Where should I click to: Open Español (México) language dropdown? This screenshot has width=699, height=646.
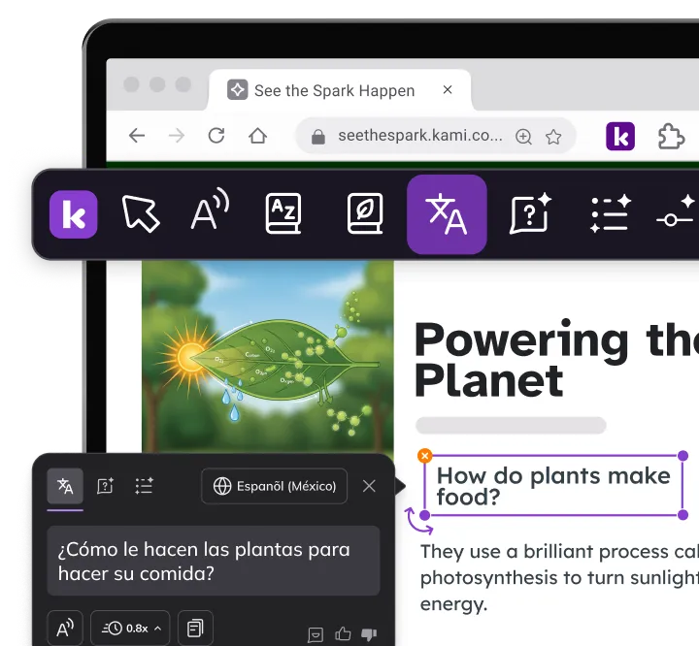(x=274, y=486)
